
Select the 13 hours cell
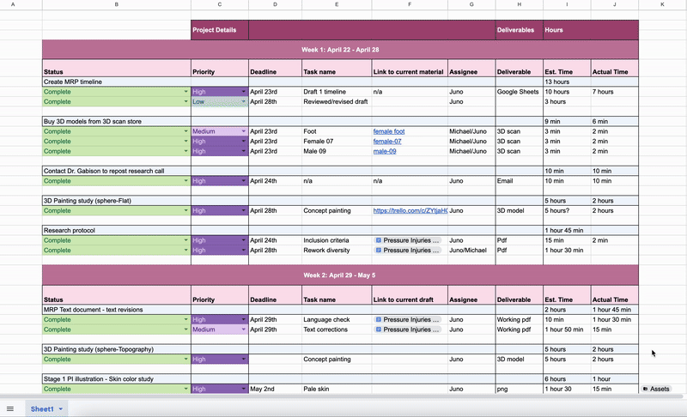coord(567,82)
